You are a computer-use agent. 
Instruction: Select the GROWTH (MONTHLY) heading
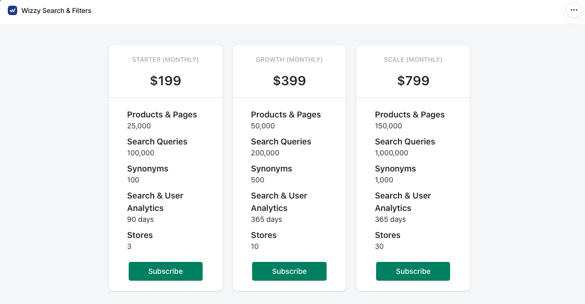[289, 60]
